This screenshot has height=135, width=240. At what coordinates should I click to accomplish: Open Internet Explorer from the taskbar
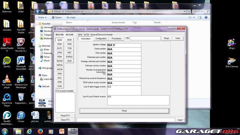click(29, 132)
